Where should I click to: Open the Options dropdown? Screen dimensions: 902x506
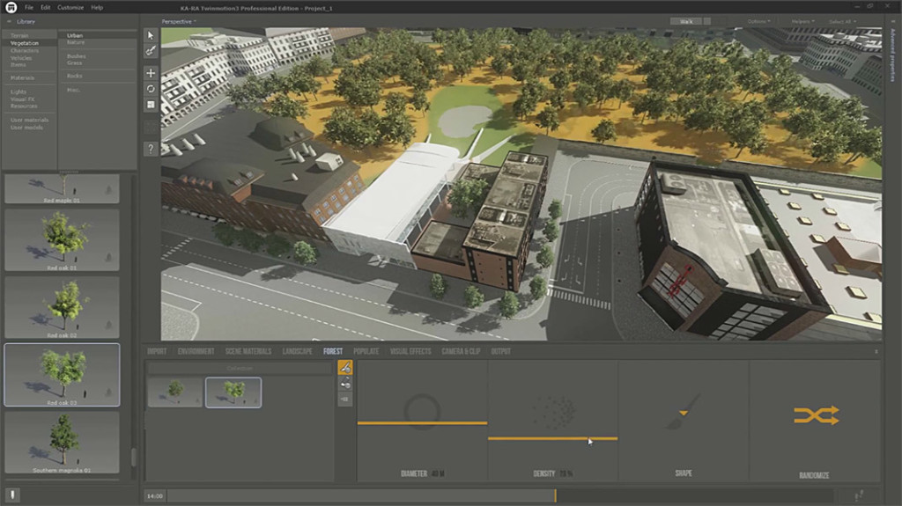758,21
